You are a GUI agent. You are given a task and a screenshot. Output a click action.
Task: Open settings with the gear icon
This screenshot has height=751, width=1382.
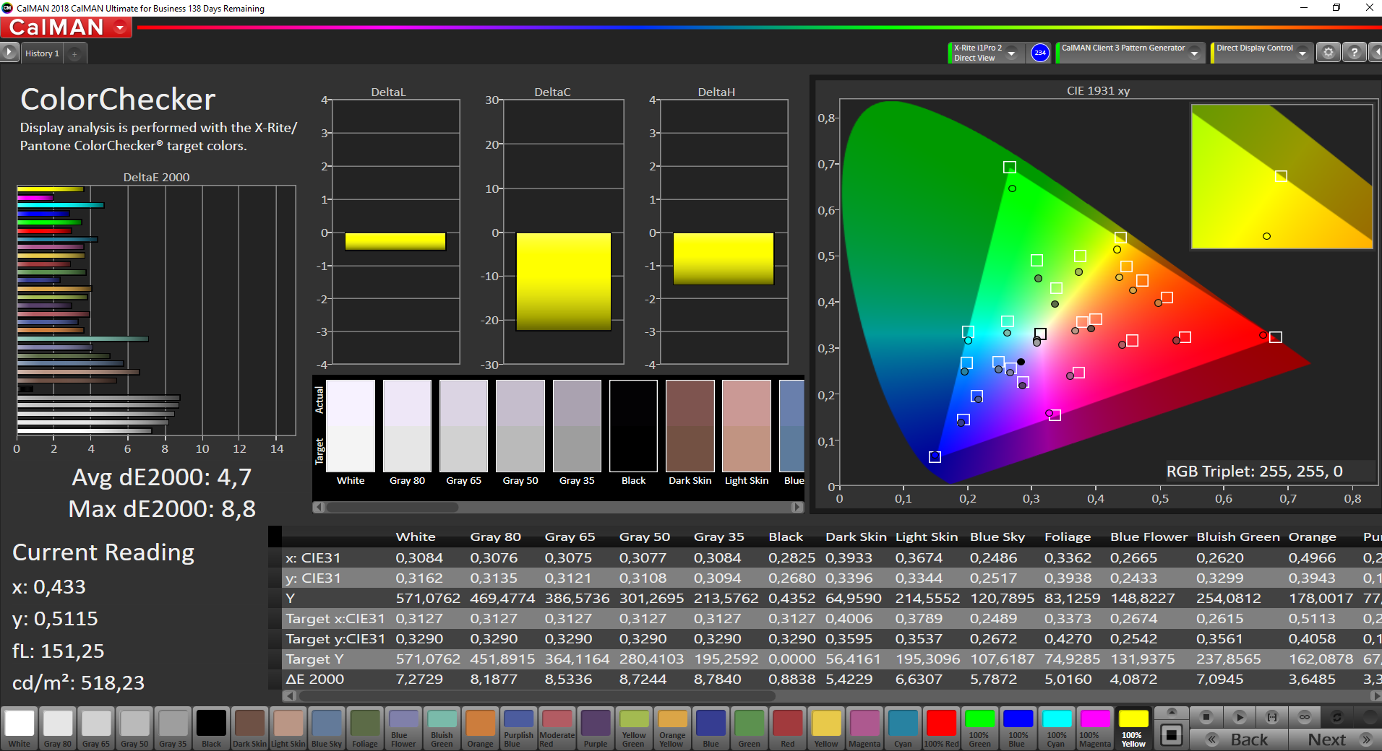click(x=1328, y=53)
